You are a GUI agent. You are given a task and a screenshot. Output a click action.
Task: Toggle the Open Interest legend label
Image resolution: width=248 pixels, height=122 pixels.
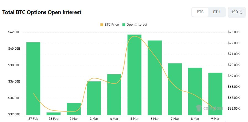[137, 25]
